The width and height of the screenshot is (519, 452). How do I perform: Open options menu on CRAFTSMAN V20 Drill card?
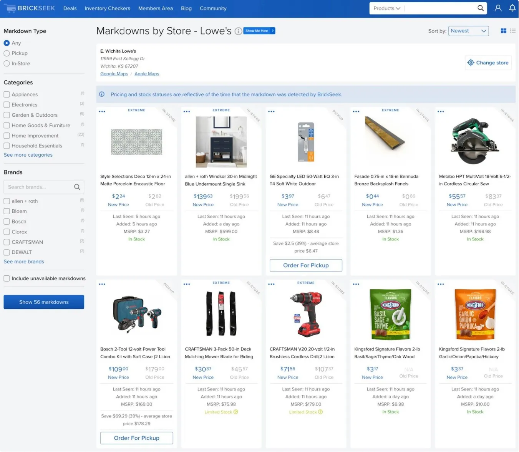pos(271,284)
